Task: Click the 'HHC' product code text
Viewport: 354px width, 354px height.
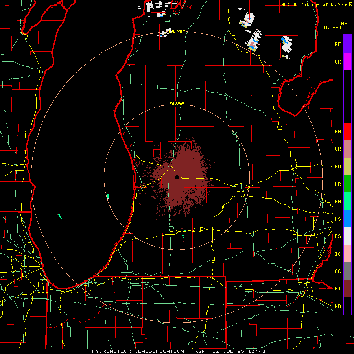Action: pyautogui.click(x=346, y=24)
